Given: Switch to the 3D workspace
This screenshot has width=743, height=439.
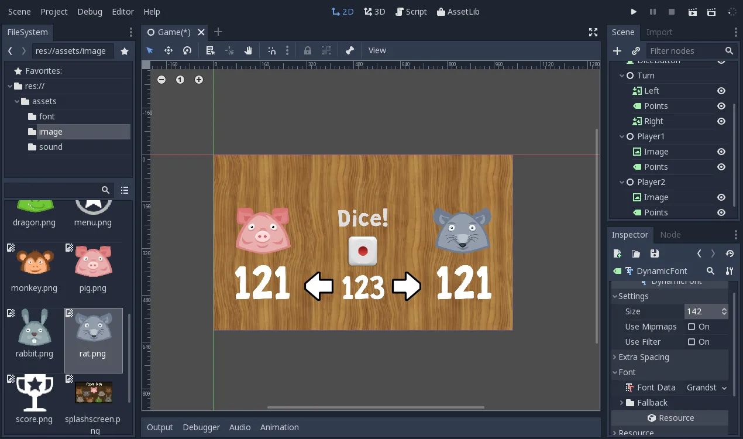Looking at the screenshot, I should click(374, 12).
